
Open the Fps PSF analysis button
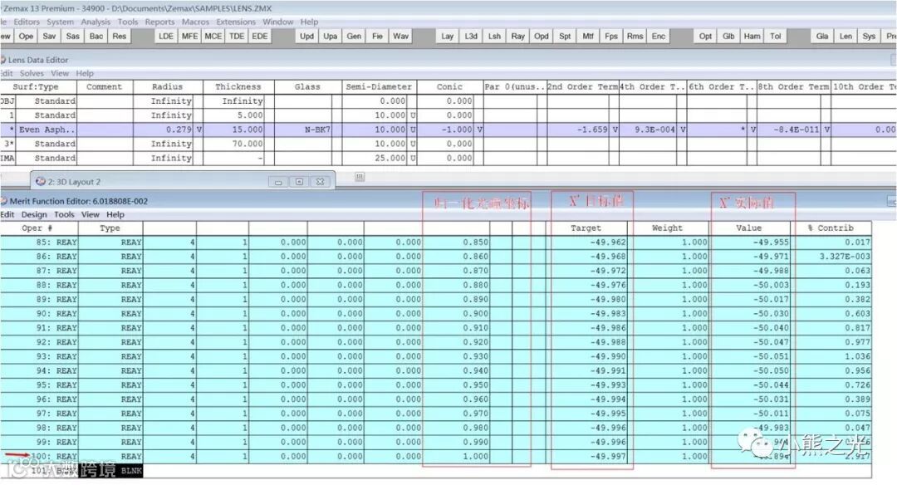tap(611, 36)
